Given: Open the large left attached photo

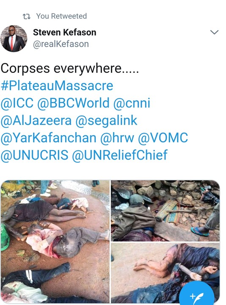Looking at the screenshot, I should pyautogui.click(x=55, y=241).
